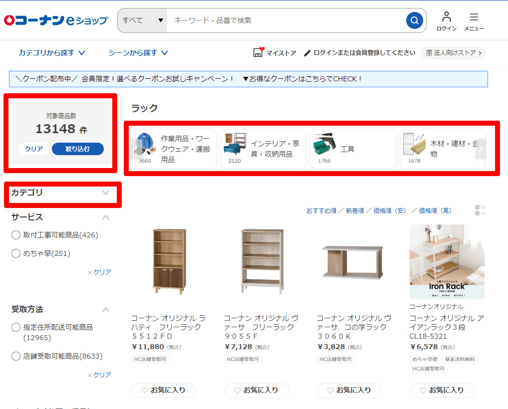This screenshot has width=508, height=409.
Task: Select the めちゃ早 radio option
Action: click(x=16, y=253)
